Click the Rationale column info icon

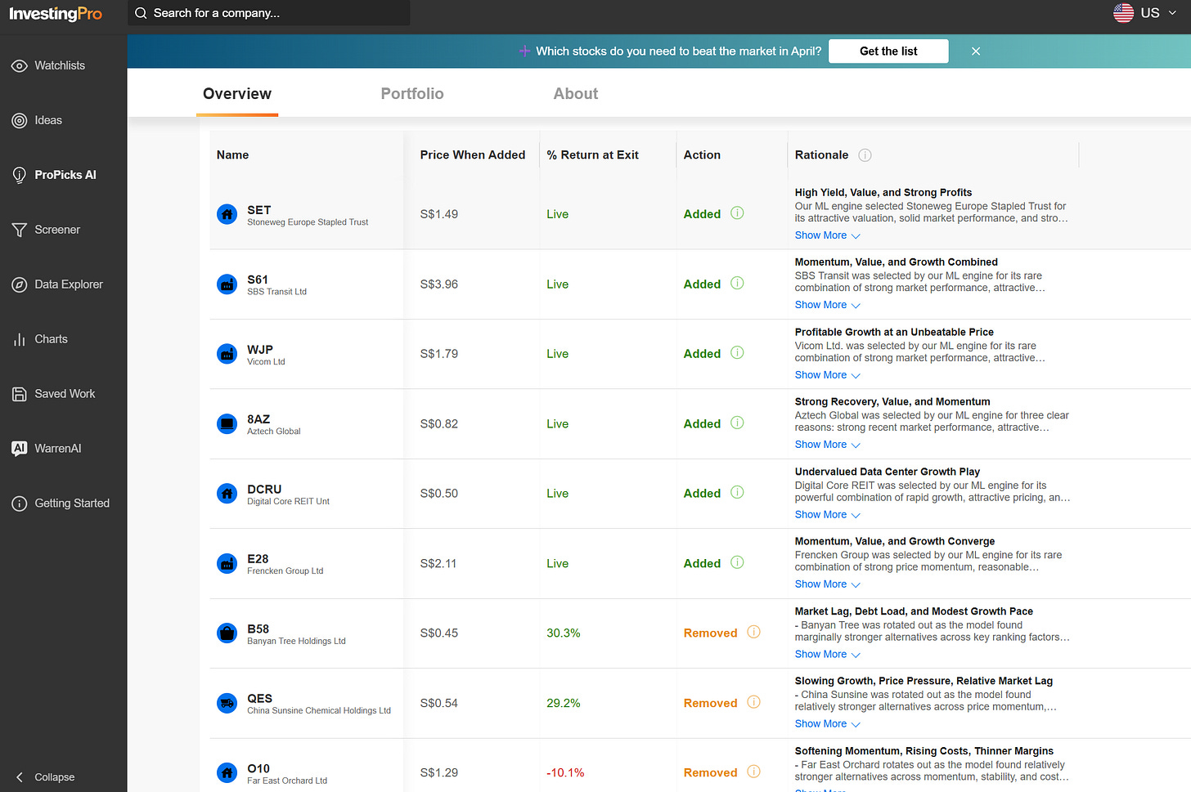pos(865,155)
